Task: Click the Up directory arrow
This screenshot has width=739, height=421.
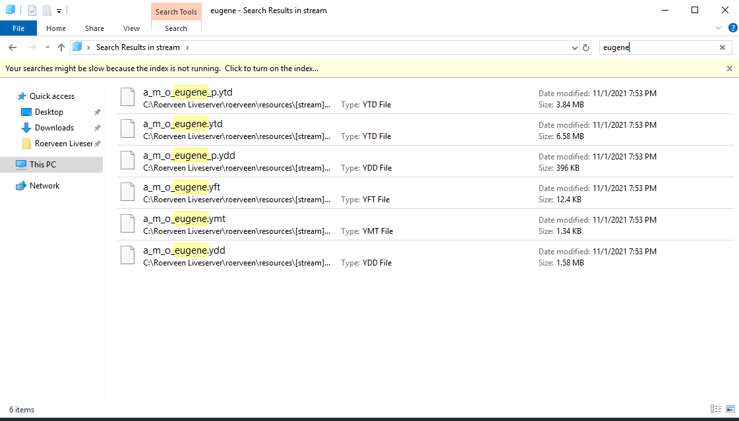Action: (x=61, y=47)
